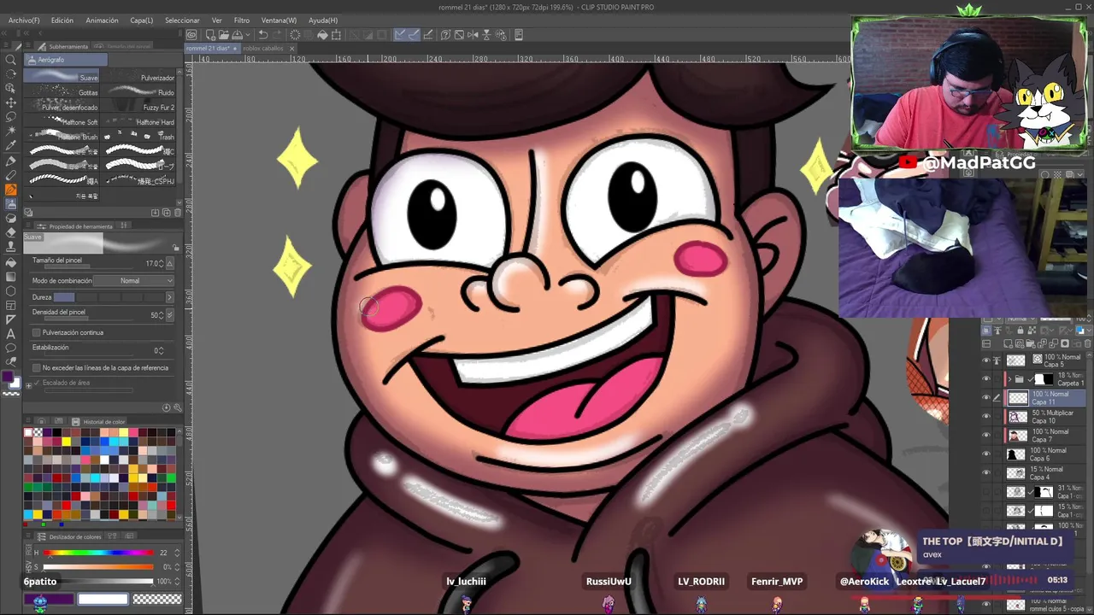The width and height of the screenshot is (1094, 615).
Task: Open Clip Studio launcher icon
Action: click(191, 35)
